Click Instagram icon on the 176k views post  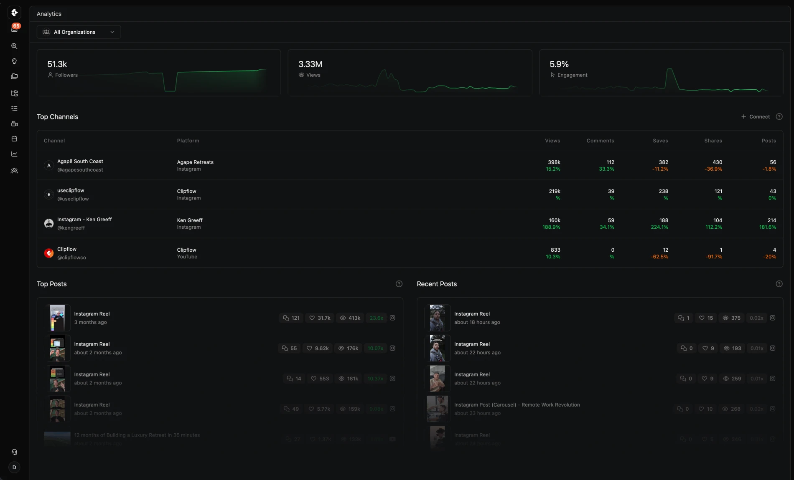click(392, 348)
